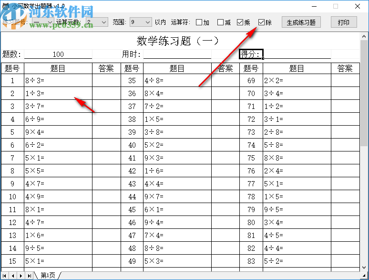The width and height of the screenshot is (369, 280).
Task: Select question cell 4÷7=
Action: (58, 222)
